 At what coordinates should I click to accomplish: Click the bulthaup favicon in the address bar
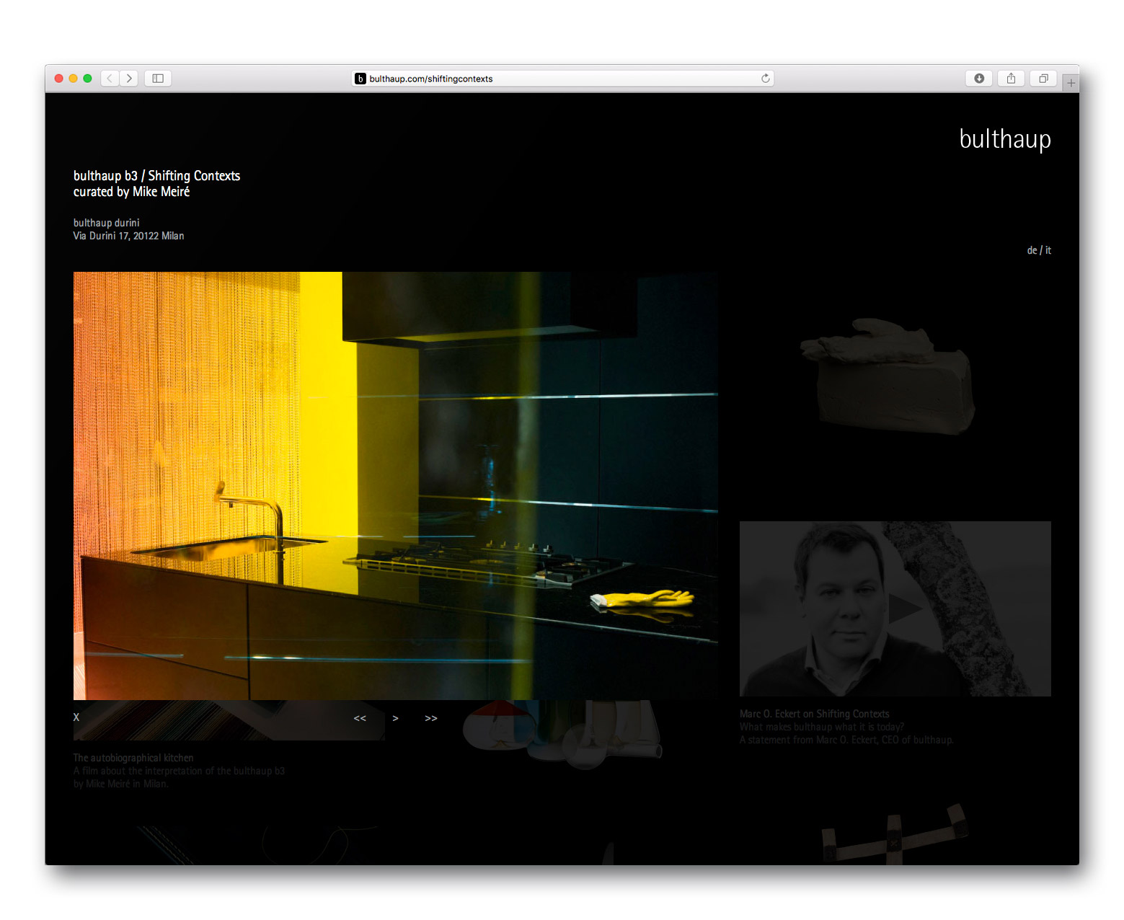(360, 79)
